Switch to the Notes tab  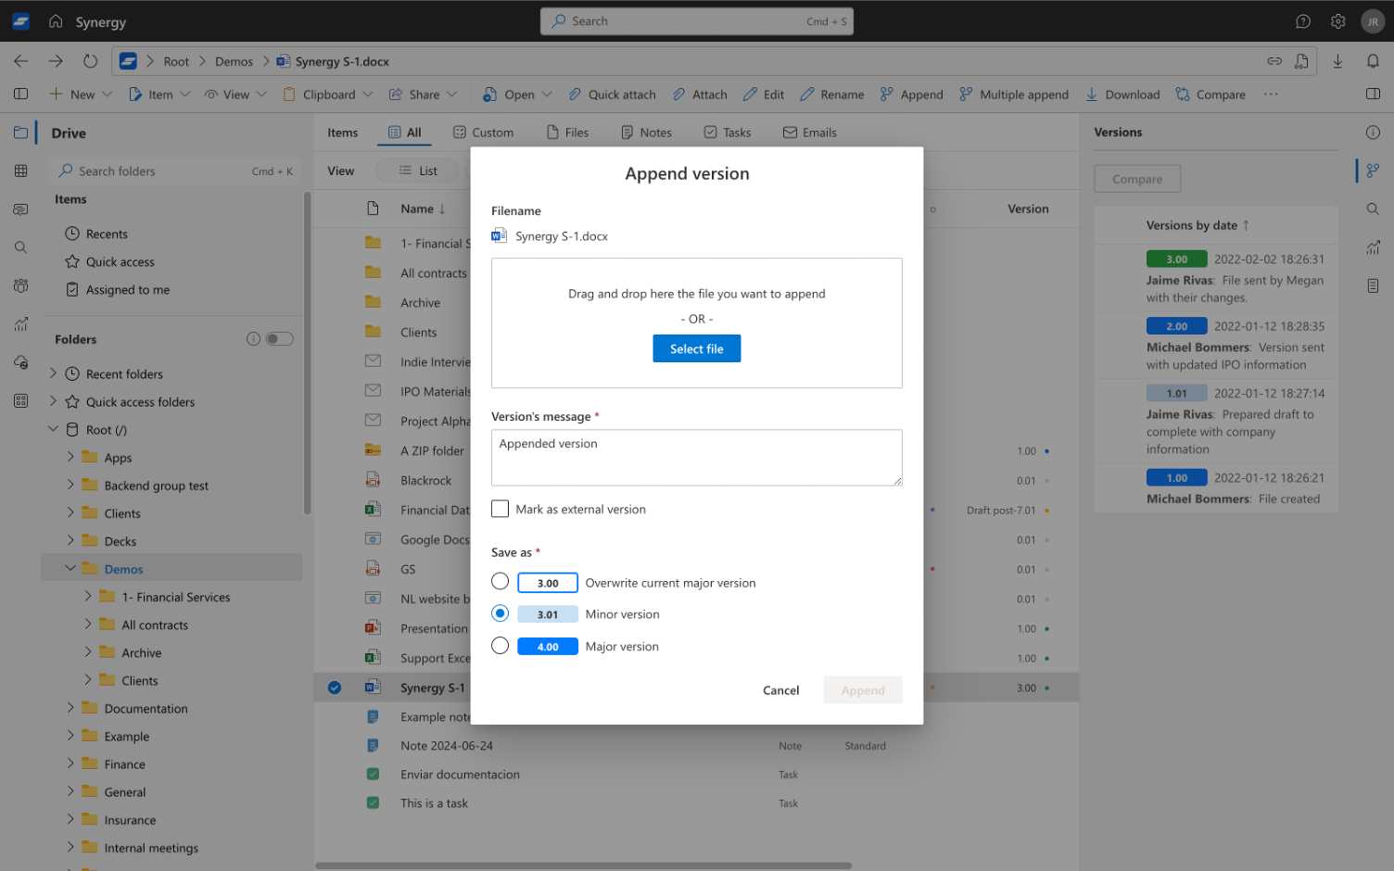point(646,133)
